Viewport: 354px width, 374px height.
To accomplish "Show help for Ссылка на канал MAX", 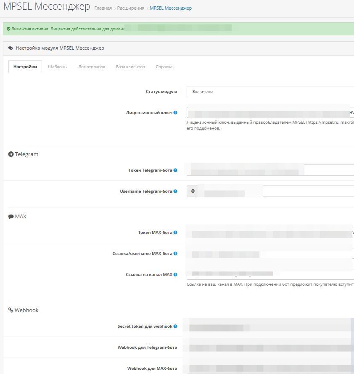I will click(x=175, y=275).
